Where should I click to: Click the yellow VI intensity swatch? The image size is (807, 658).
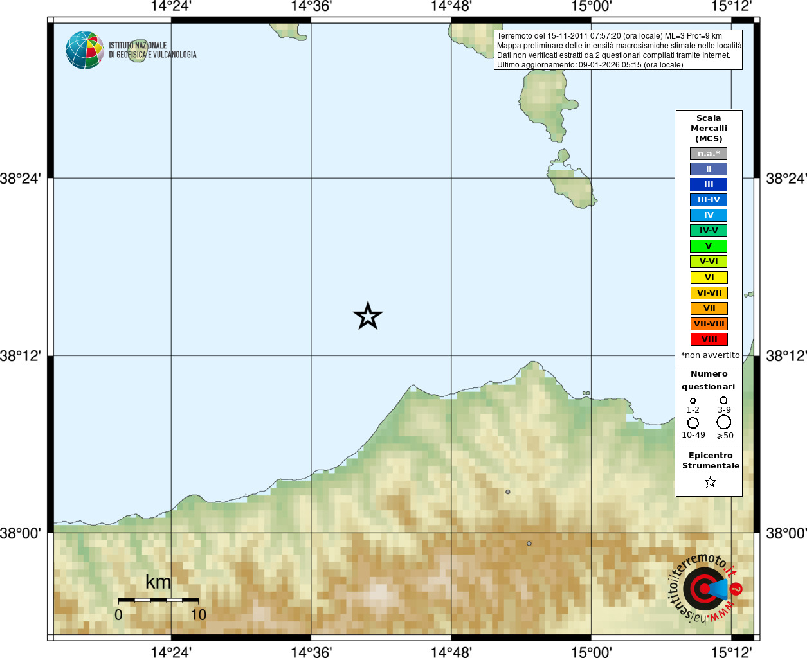coord(709,278)
